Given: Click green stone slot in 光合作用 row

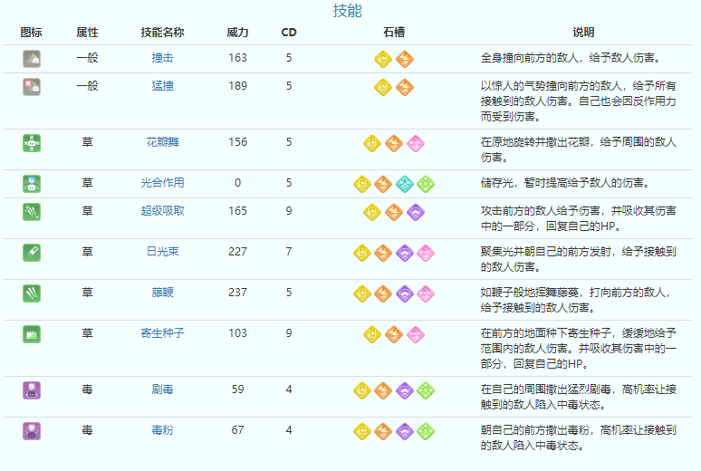Looking at the screenshot, I should pyautogui.click(x=426, y=184).
